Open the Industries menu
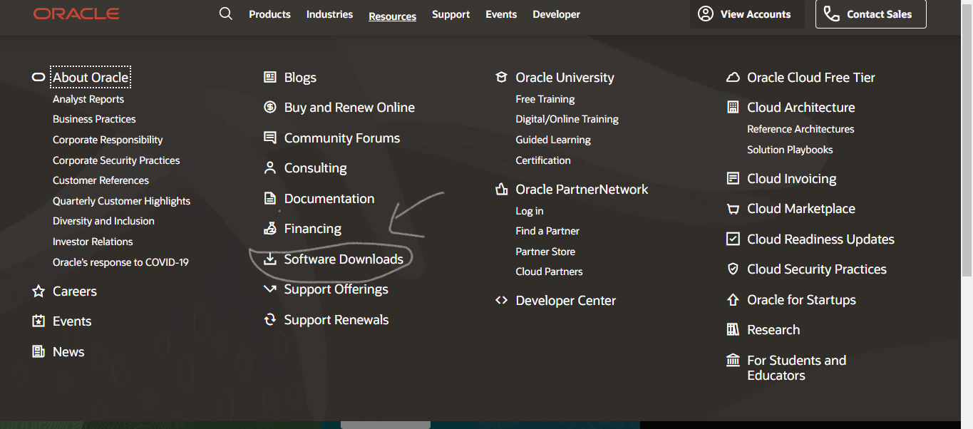This screenshot has height=429, width=973. pyautogui.click(x=329, y=14)
